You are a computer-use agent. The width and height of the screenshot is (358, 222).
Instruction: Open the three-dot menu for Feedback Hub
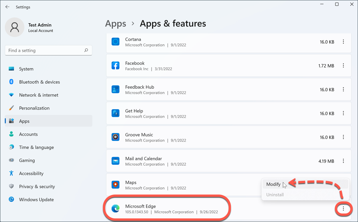pos(343,89)
